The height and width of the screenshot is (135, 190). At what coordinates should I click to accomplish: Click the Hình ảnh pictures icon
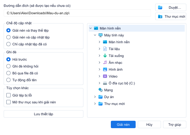[105, 70]
